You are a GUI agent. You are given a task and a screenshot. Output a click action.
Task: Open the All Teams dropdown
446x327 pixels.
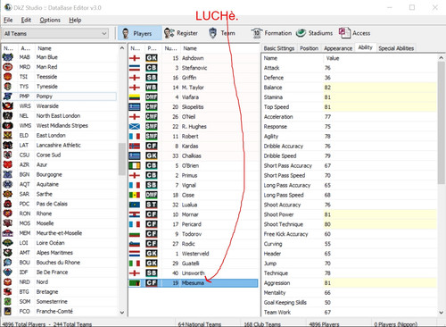(x=55, y=33)
